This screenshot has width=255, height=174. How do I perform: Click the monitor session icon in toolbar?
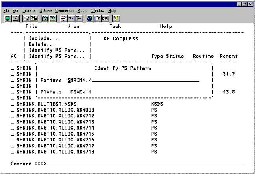[x=7, y=18]
